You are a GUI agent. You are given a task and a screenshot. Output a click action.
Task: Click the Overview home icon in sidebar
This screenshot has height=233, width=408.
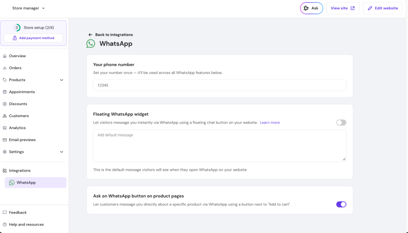pos(4,56)
